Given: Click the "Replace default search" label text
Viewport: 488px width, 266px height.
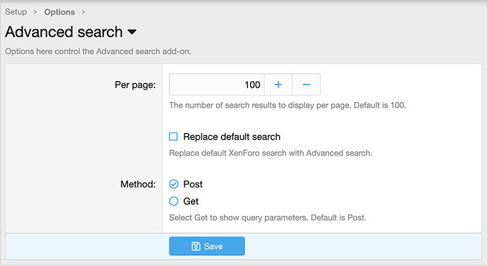Looking at the screenshot, I should [232, 137].
